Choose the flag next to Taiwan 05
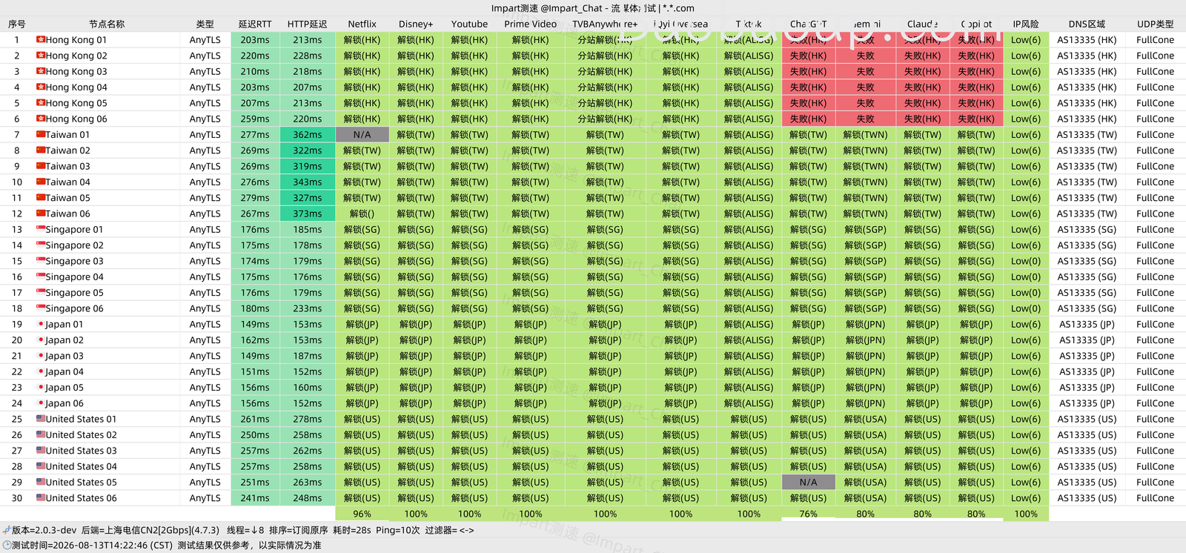Screen dimensions: 1186x553 (x=41, y=198)
